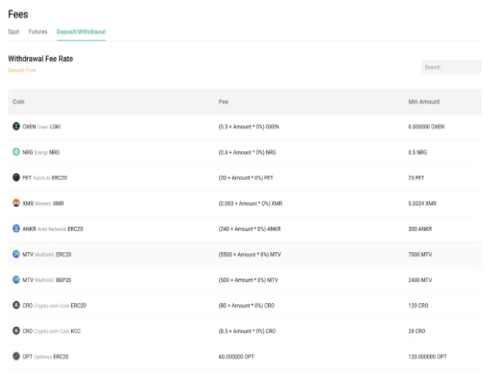This screenshot has height=378, width=488.
Task: Click fee '(80 + Amount * 0%) CRO'
Action: point(247,305)
